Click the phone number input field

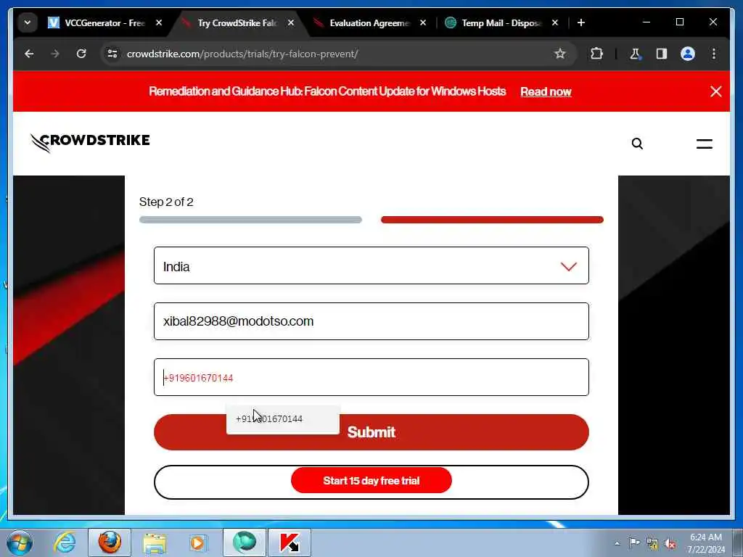(x=371, y=377)
